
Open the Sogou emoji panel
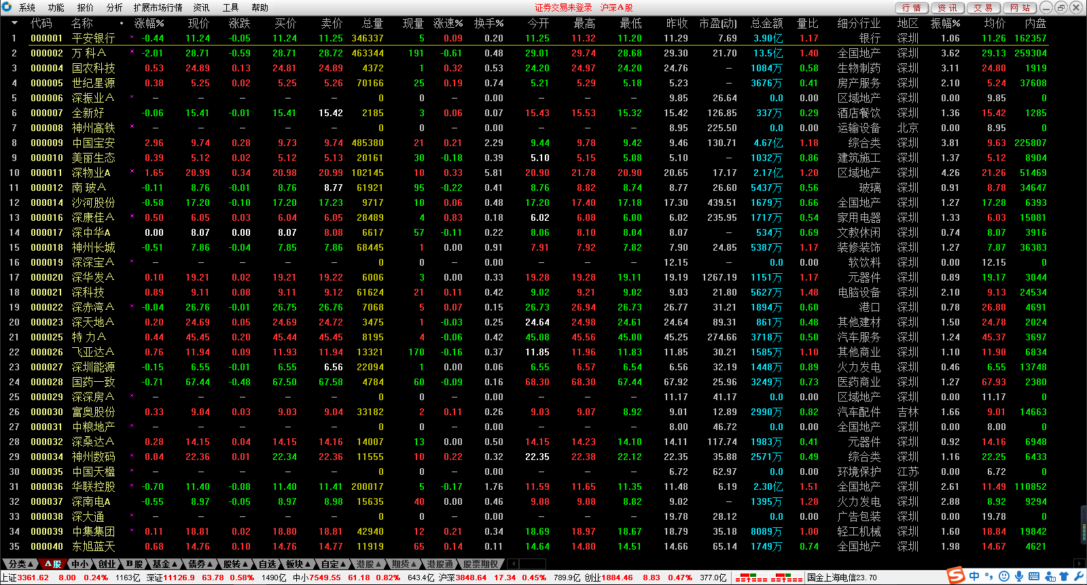click(x=1005, y=577)
